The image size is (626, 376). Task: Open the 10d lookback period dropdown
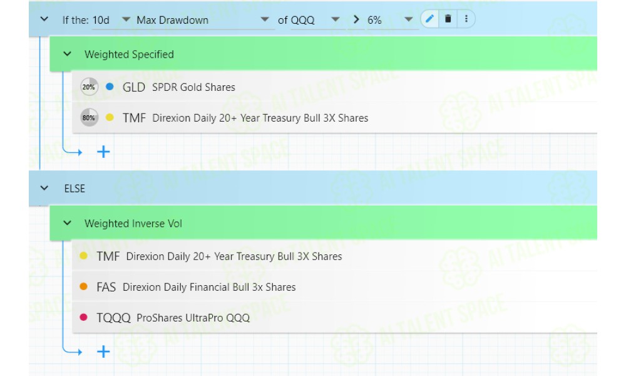[111, 20]
